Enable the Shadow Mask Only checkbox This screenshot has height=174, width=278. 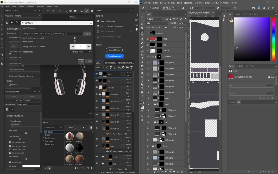pyautogui.click(x=10, y=149)
